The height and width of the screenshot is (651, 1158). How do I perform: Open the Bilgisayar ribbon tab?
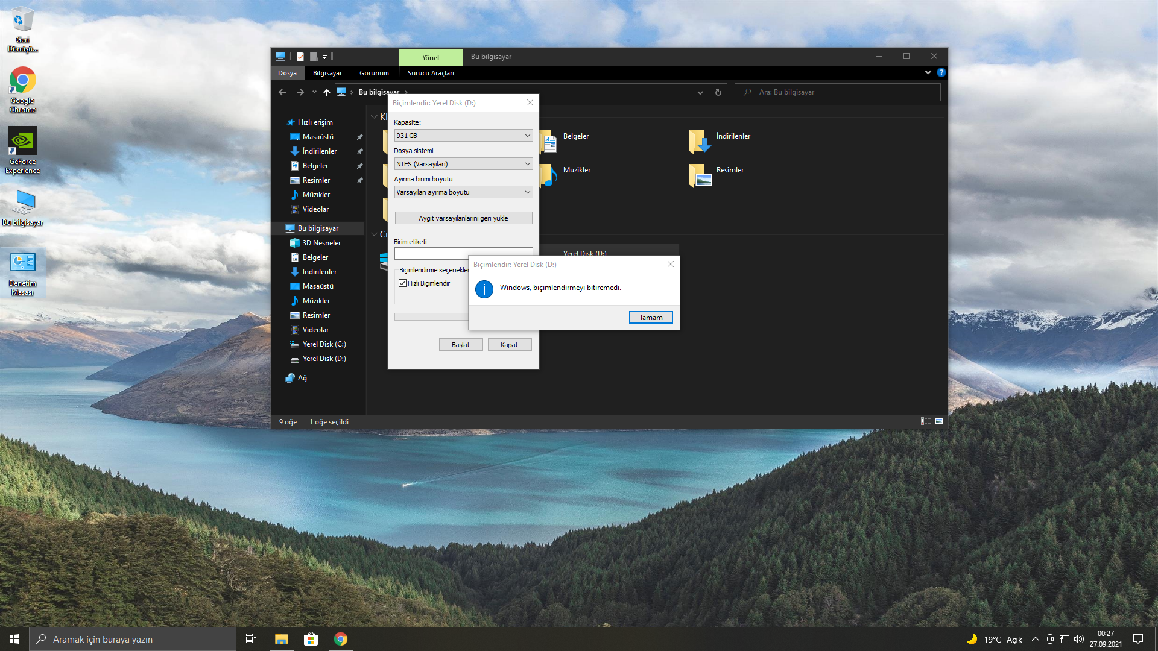click(327, 73)
